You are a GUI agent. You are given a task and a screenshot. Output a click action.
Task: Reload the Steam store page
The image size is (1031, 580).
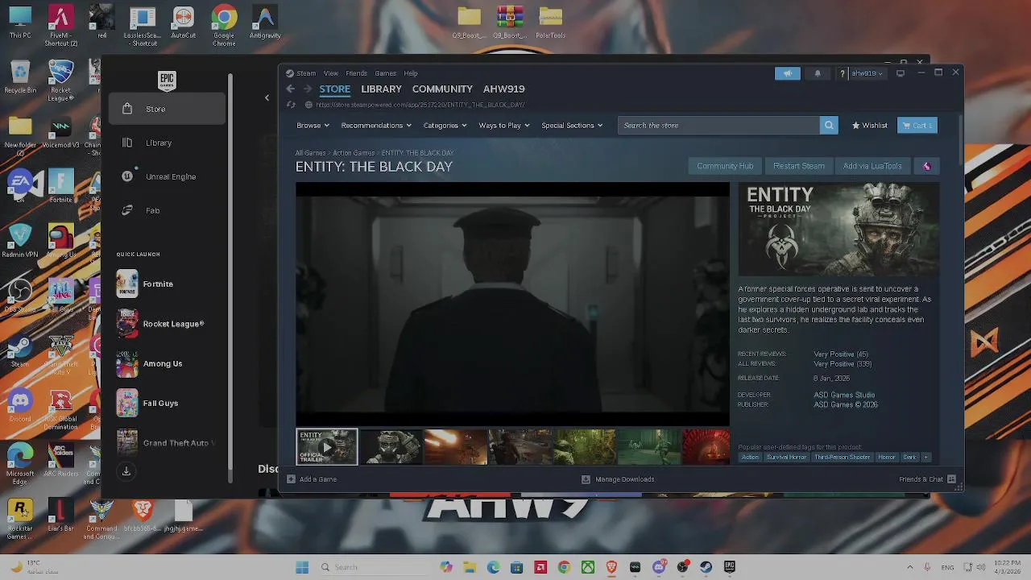[292, 105]
